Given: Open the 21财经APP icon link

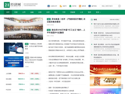Looking at the screenshot, I should [x=48, y=6].
